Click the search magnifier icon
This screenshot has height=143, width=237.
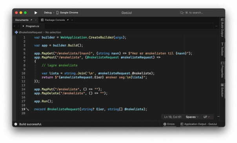point(182,13)
